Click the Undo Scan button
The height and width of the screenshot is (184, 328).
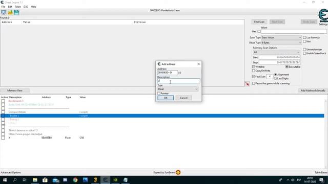point(309,22)
